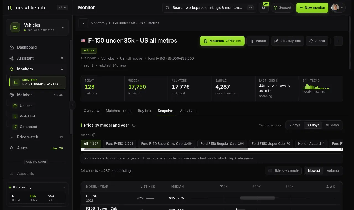Viewport: 354px width, 210px height.
Task: Select the F-150 under 35k monitor item
Action: coord(37,82)
